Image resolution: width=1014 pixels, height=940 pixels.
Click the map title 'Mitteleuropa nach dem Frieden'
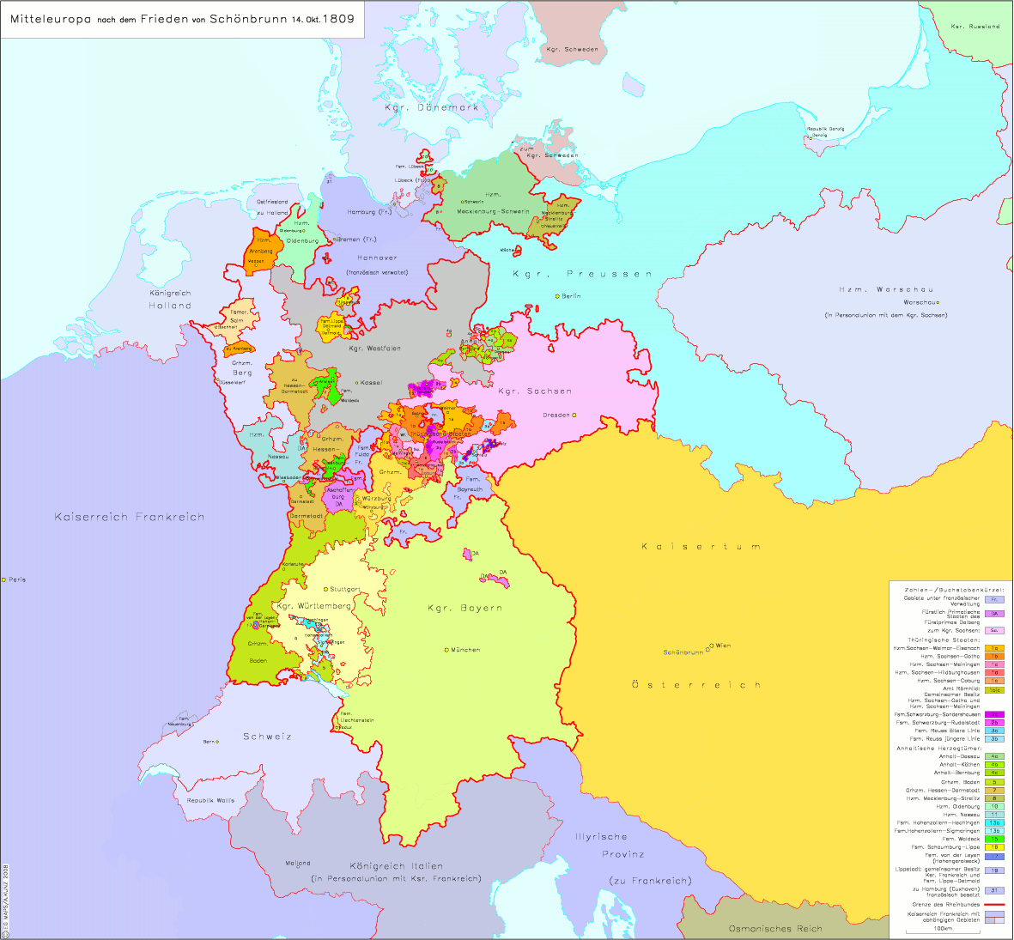[x=182, y=18]
